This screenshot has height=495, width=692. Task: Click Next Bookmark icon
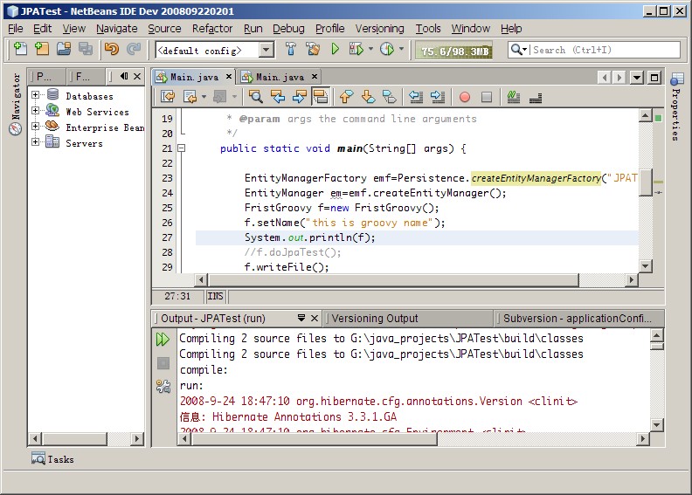coord(368,96)
